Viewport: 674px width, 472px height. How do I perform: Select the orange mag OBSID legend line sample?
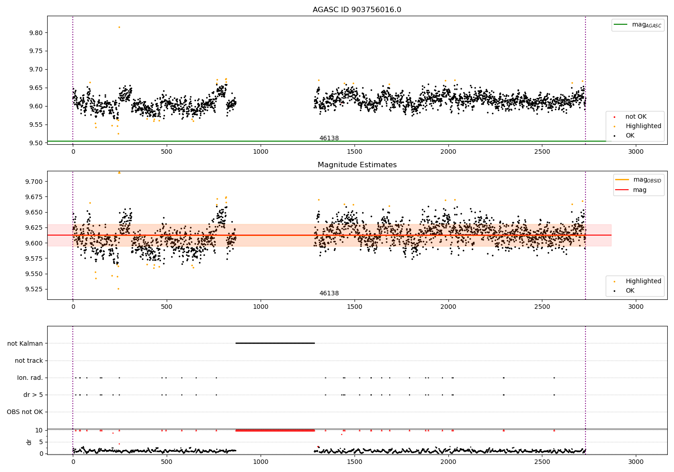[x=622, y=180]
